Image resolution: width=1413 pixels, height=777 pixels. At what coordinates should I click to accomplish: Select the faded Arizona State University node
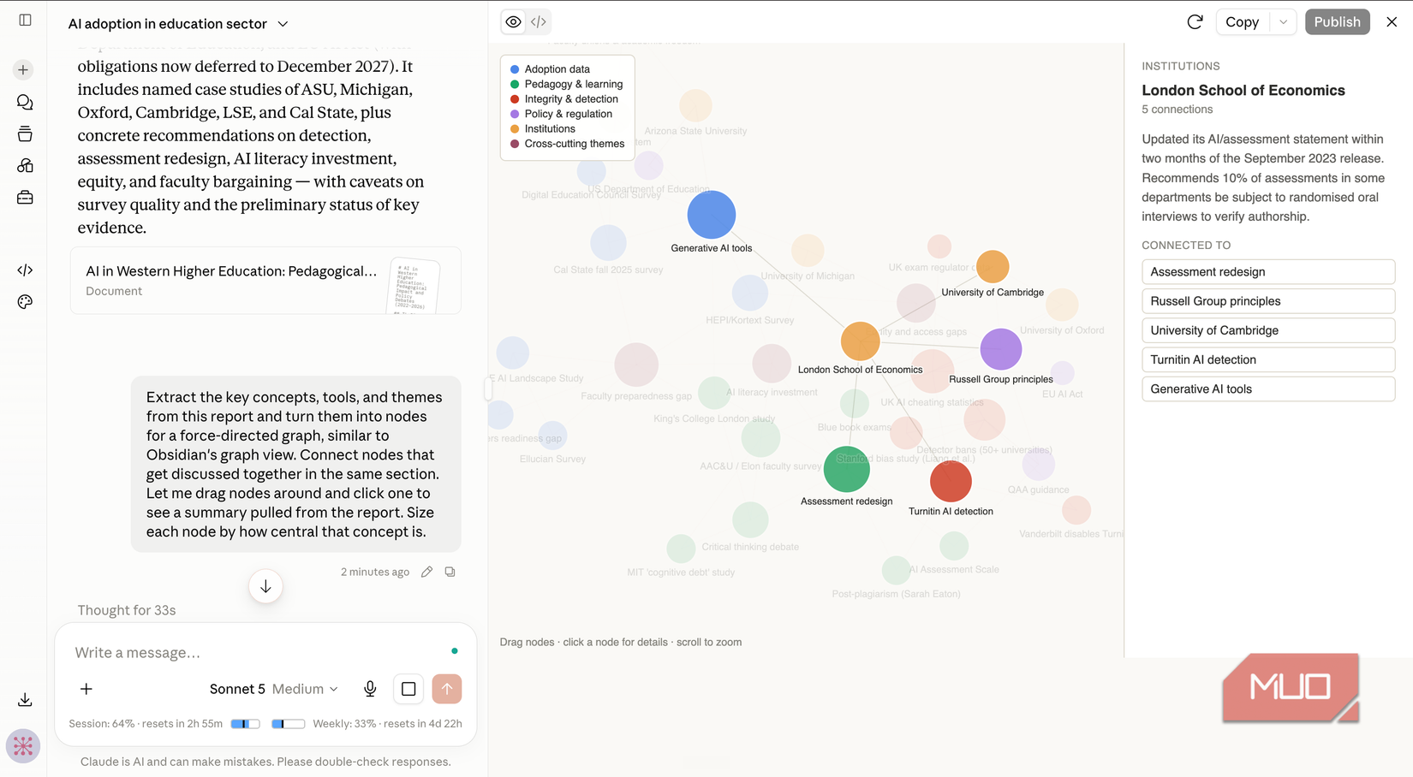tap(695, 106)
